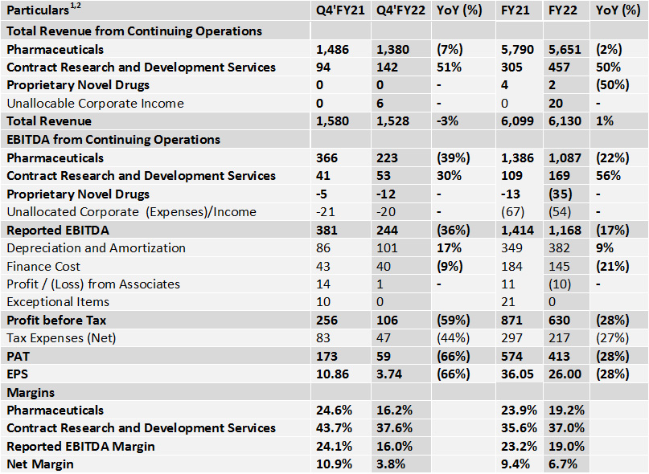Select the Finance Cost row label
The height and width of the screenshot is (474, 649).
43,267
